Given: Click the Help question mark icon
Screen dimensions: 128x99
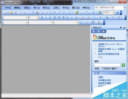Looking at the screenshot, I should pyautogui.click(x=118, y=13).
